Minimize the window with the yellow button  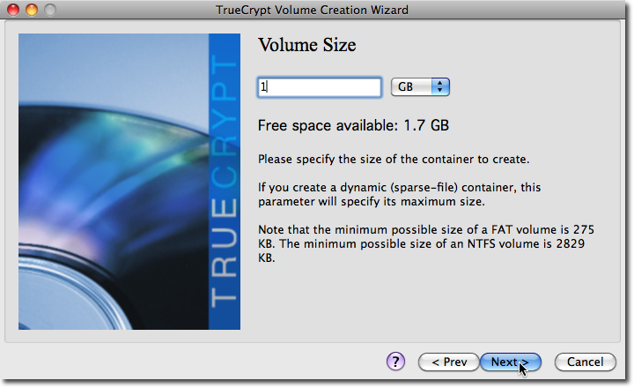[32, 10]
